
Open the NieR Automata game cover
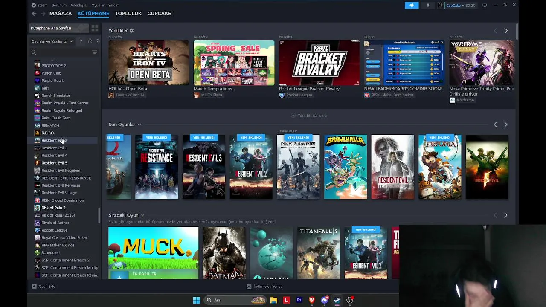click(x=298, y=167)
